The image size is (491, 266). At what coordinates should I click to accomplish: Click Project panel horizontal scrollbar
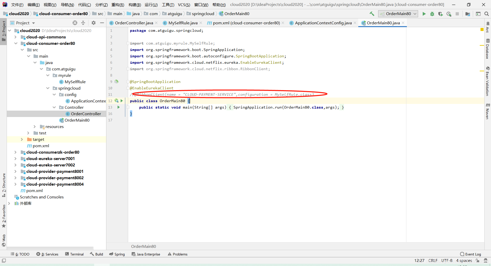pyautogui.click(x=50, y=248)
